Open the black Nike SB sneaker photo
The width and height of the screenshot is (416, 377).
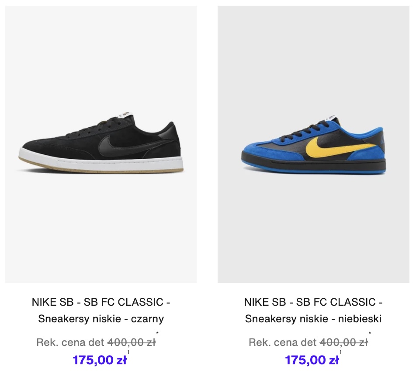point(101,144)
